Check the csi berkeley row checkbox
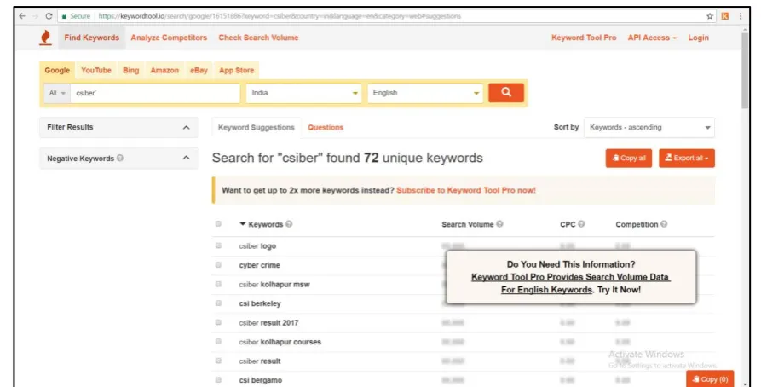 218,303
